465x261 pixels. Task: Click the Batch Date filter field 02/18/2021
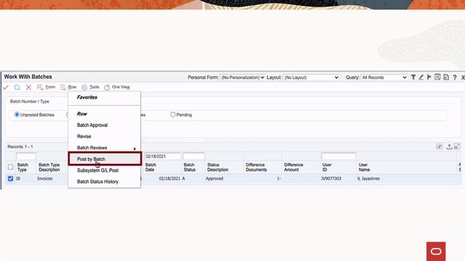click(x=163, y=157)
